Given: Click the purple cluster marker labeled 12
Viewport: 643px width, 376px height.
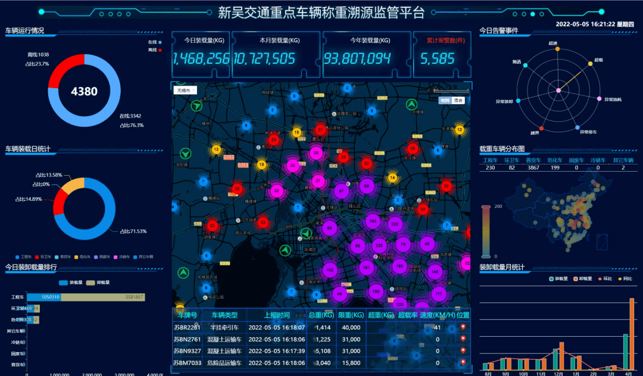Looking at the screenshot, I should click(x=459, y=129).
